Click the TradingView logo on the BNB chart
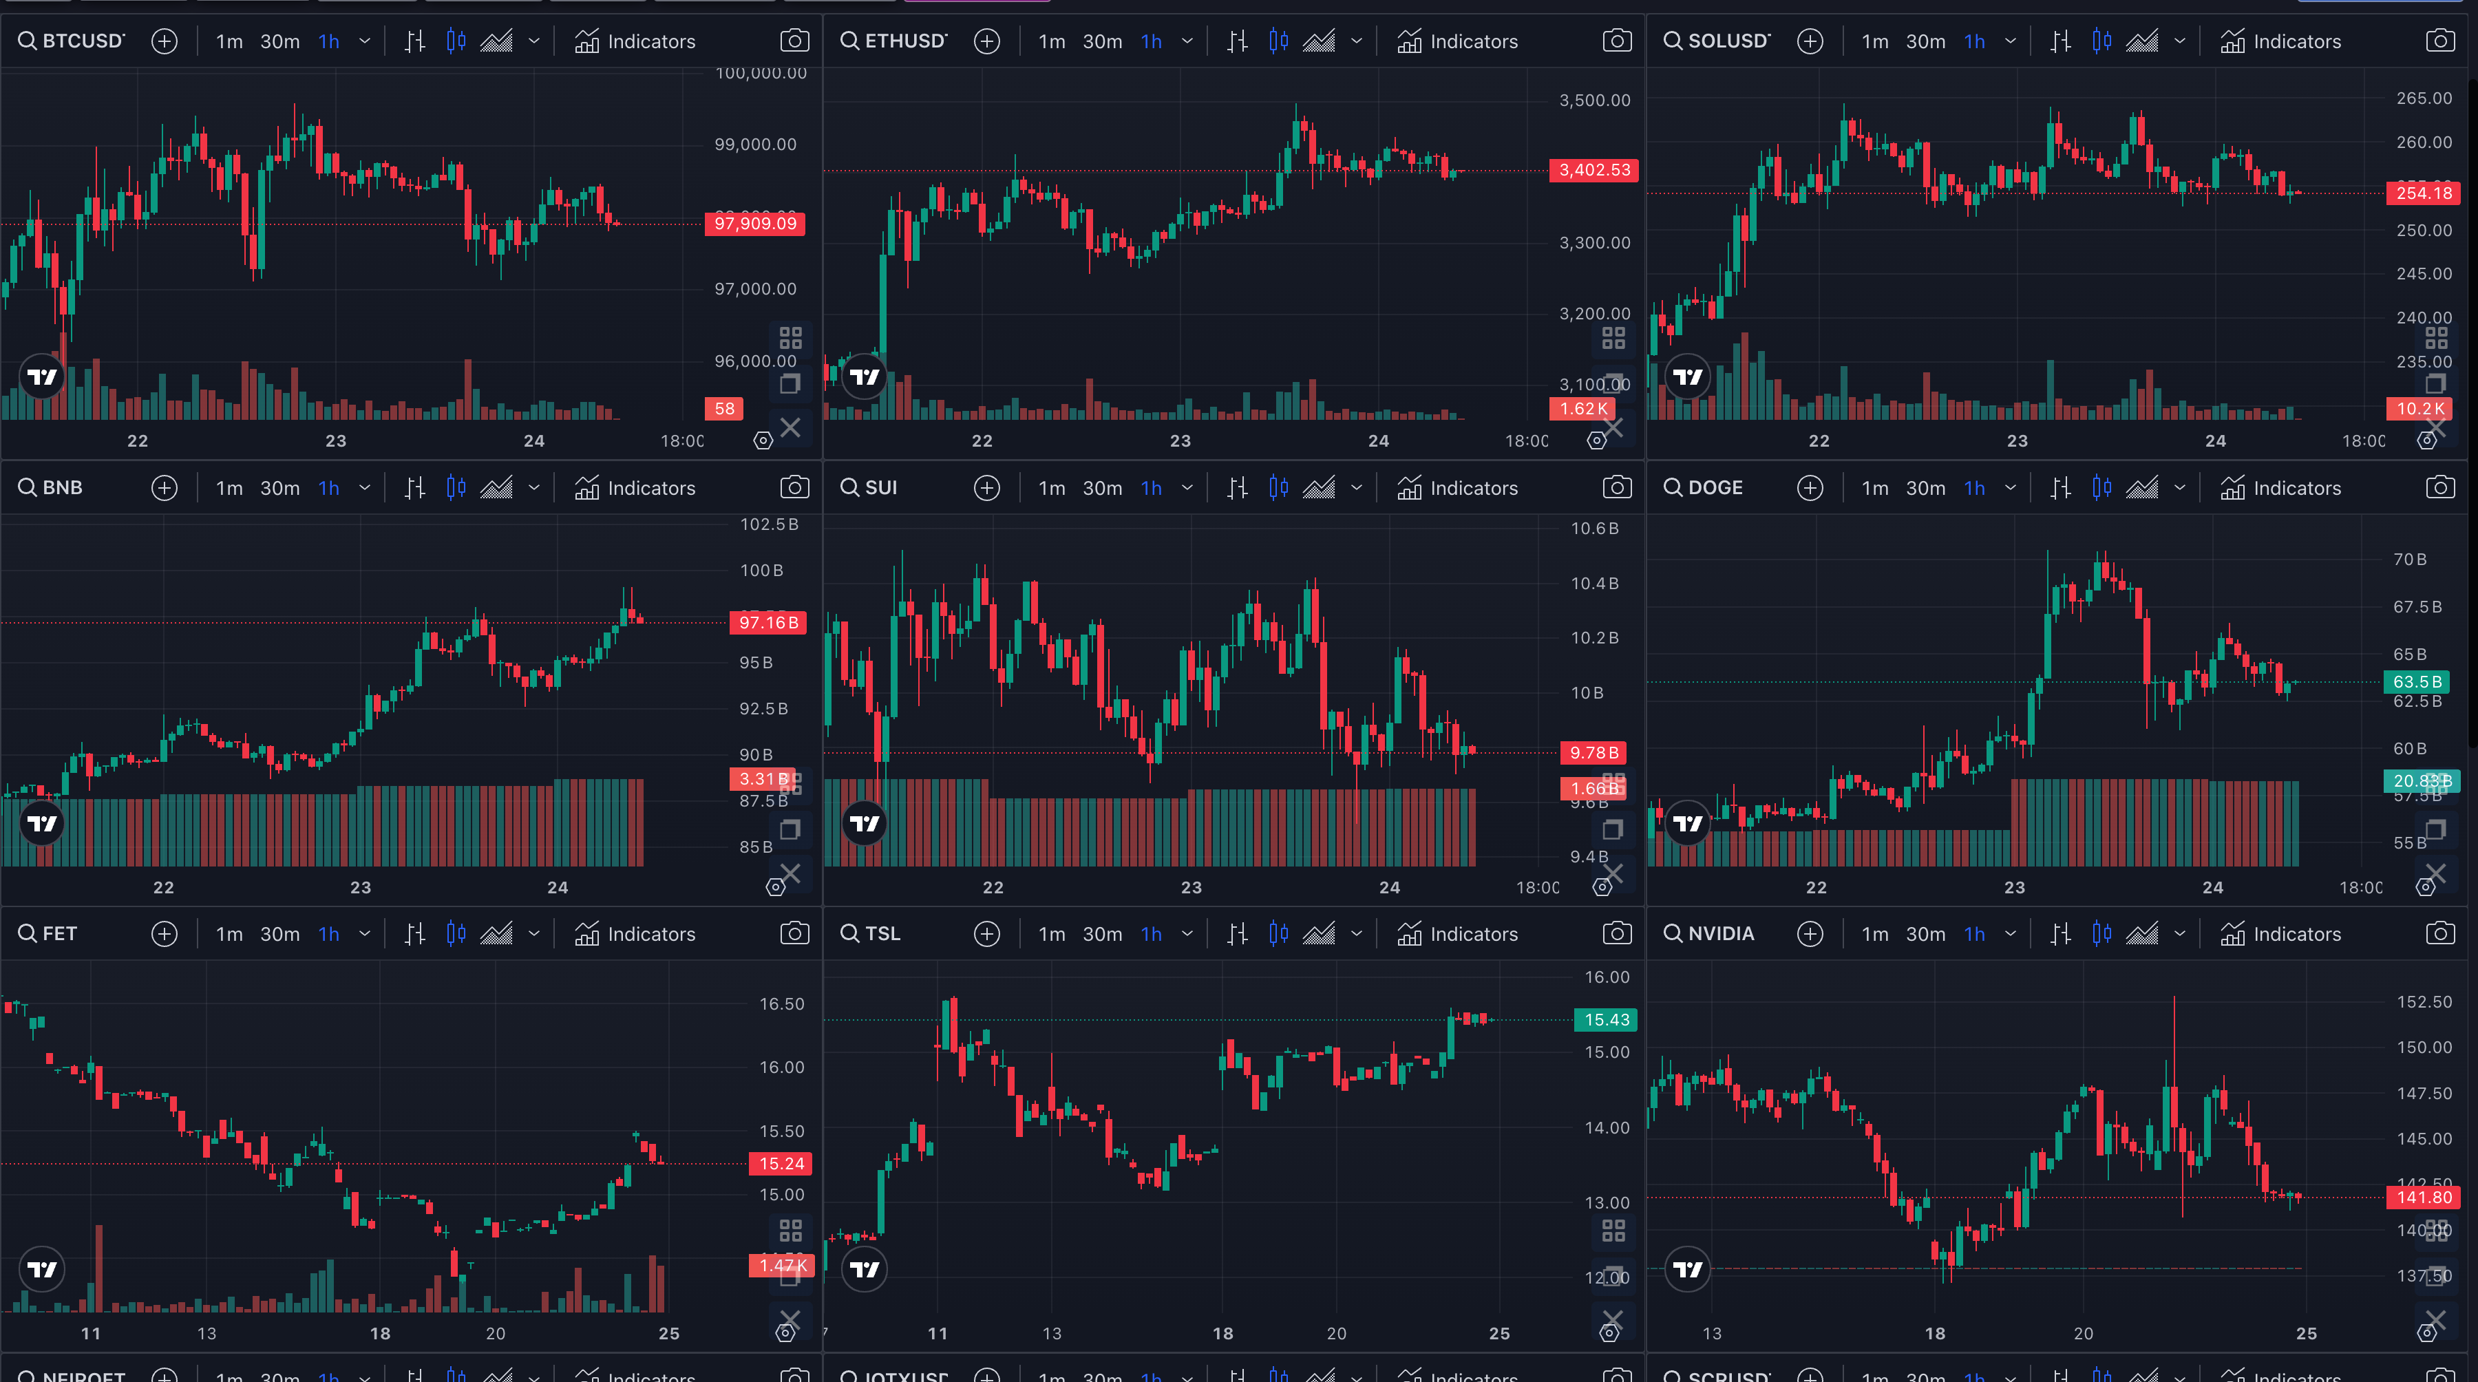This screenshot has width=2478, height=1382. coord(41,822)
